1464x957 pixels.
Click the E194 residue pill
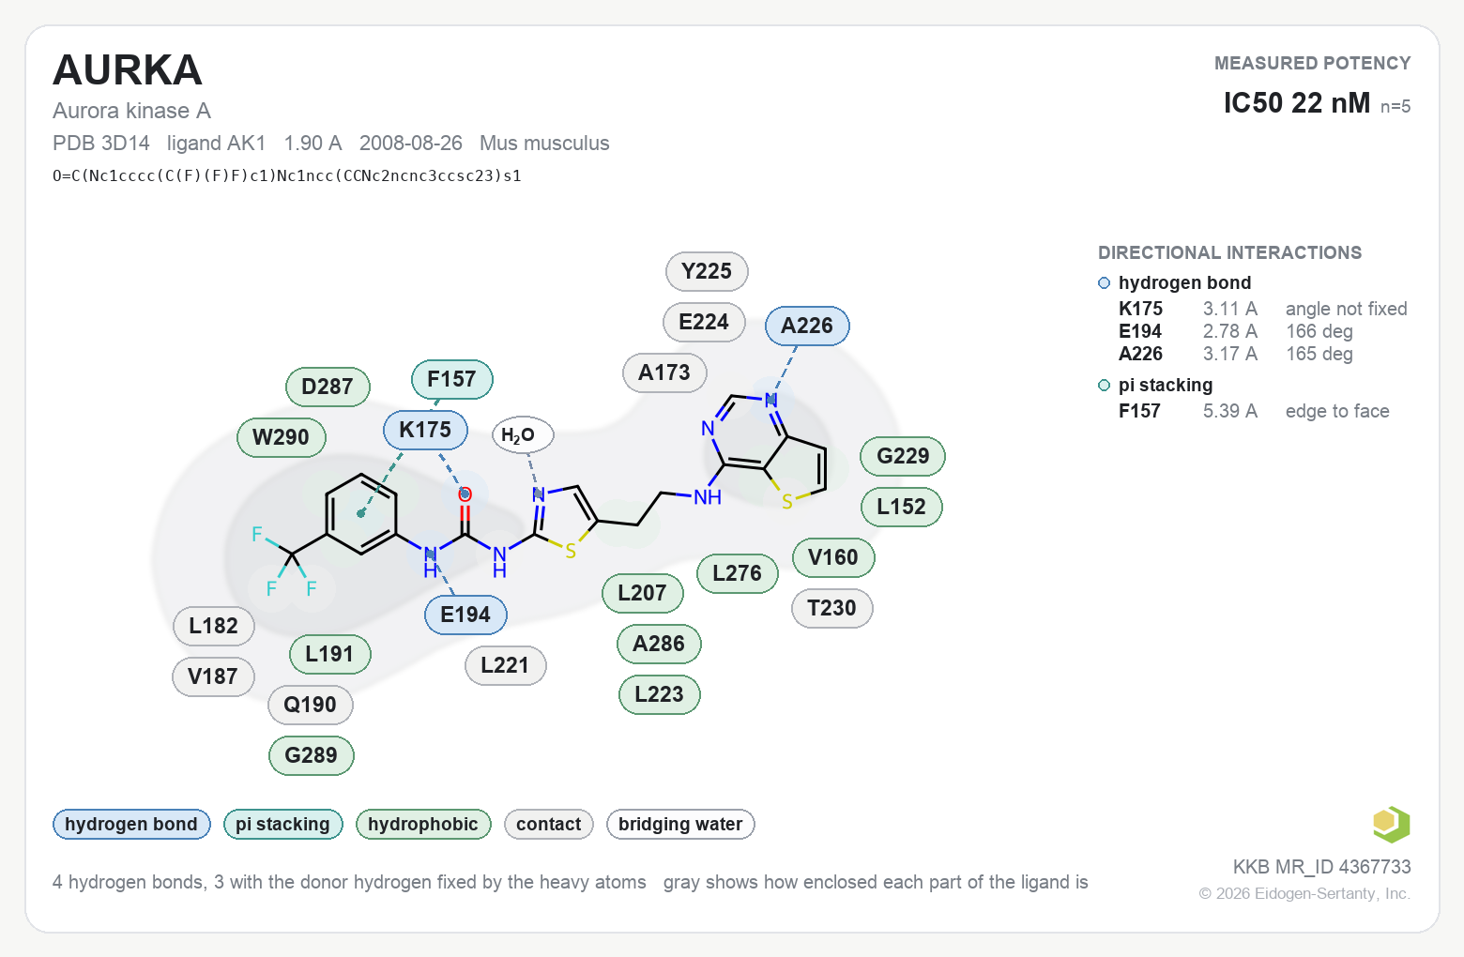point(465,615)
